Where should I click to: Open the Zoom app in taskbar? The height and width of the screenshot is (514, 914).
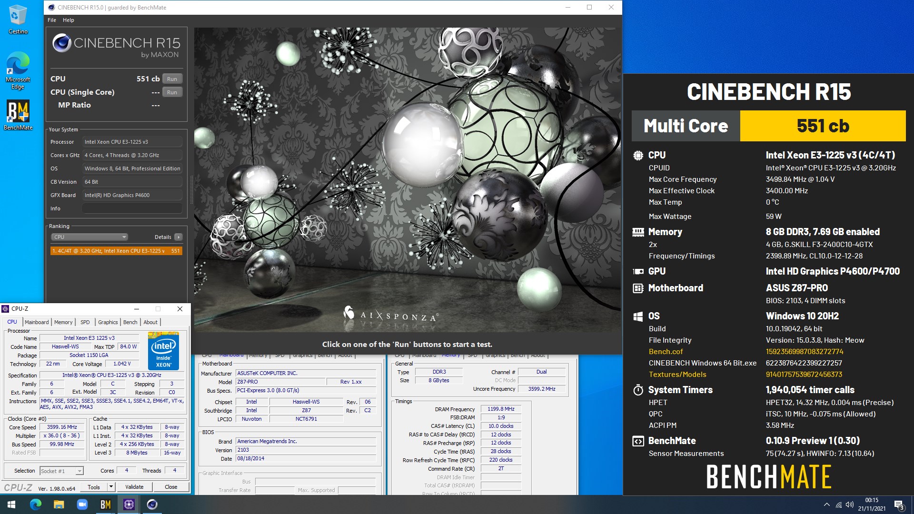point(82,504)
